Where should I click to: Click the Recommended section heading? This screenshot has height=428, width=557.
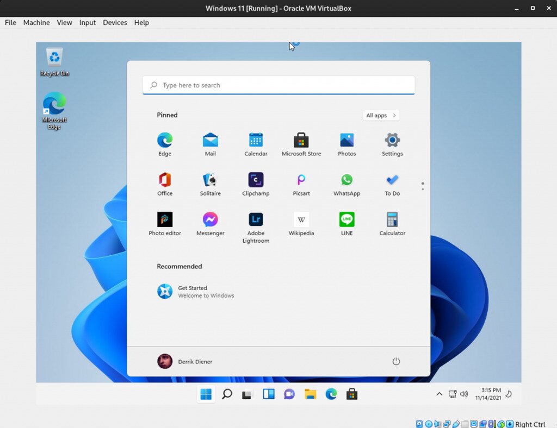[x=180, y=266]
